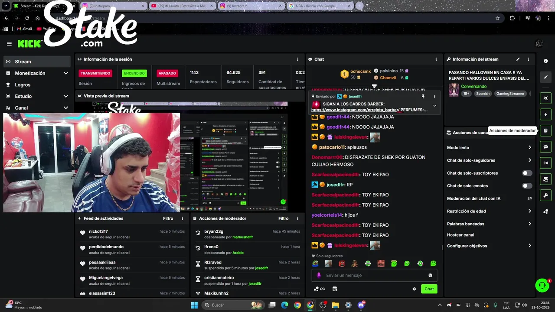Toggle the stream preview panel icon in right sidebar

click(546, 98)
